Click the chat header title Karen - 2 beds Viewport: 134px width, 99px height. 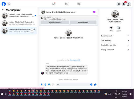[x=61, y=12]
